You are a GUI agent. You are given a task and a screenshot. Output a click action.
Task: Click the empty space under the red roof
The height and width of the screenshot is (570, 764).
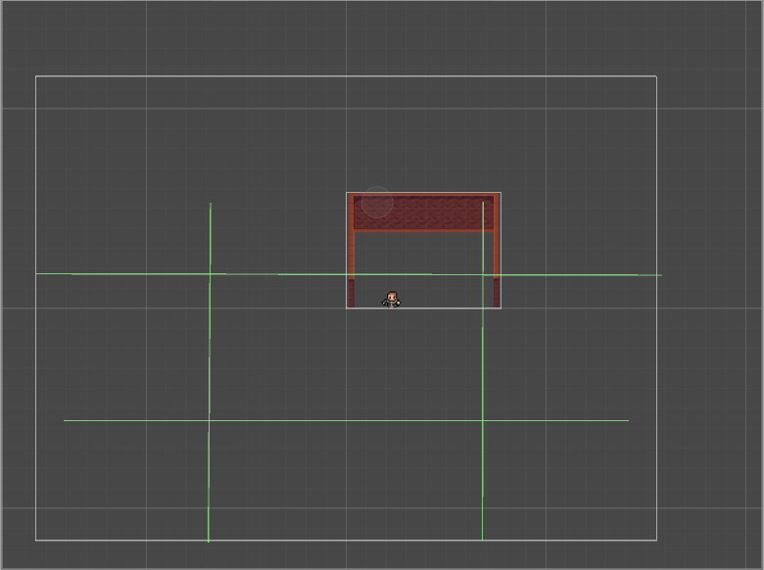tap(423, 255)
